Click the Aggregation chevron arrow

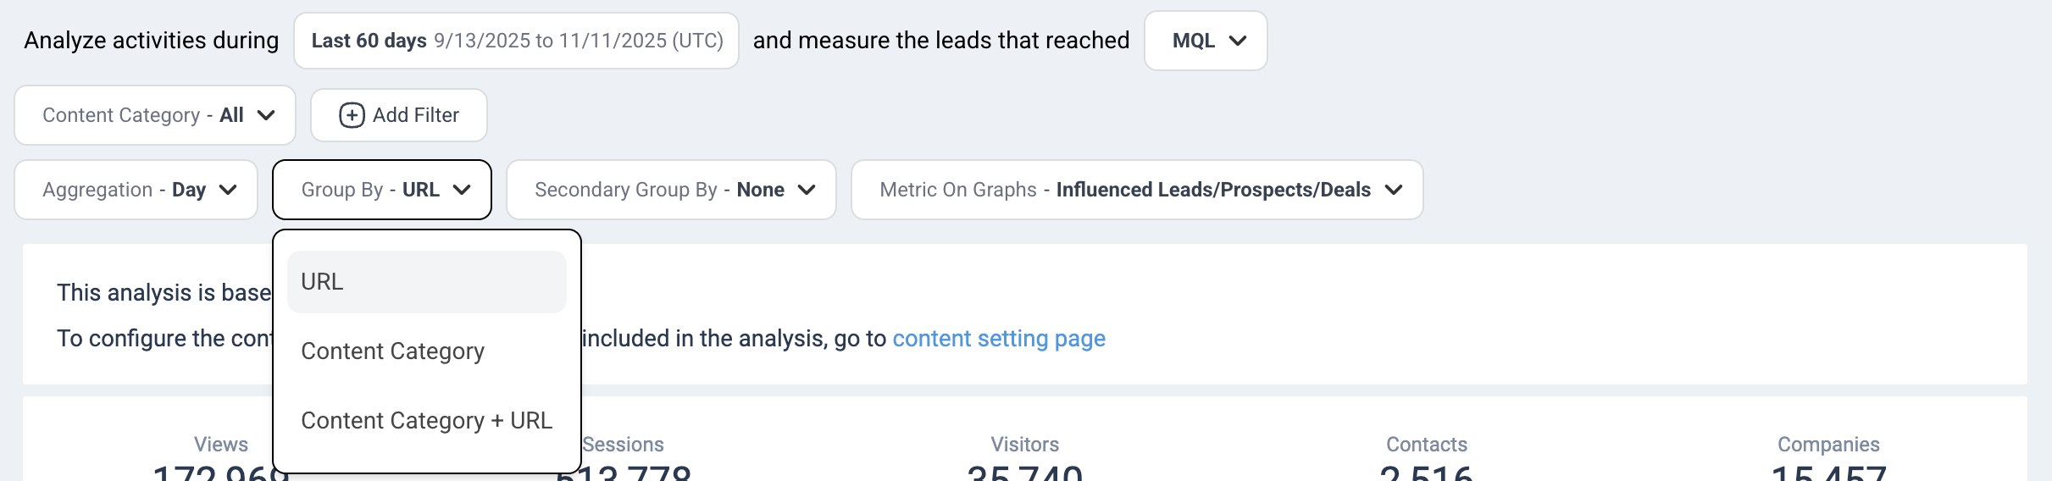pyautogui.click(x=228, y=190)
